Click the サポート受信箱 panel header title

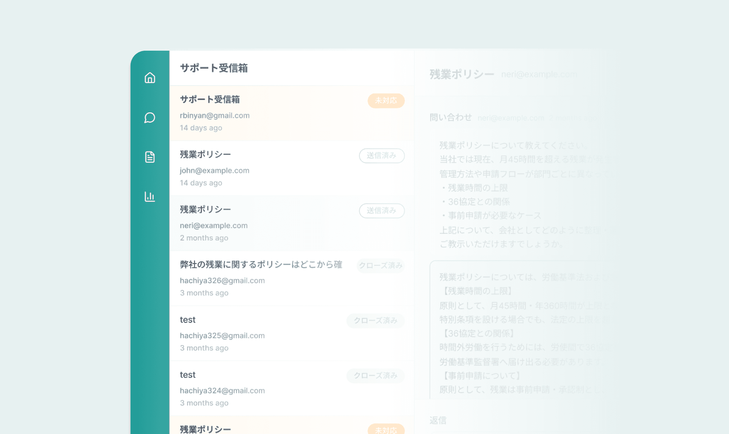coord(214,68)
